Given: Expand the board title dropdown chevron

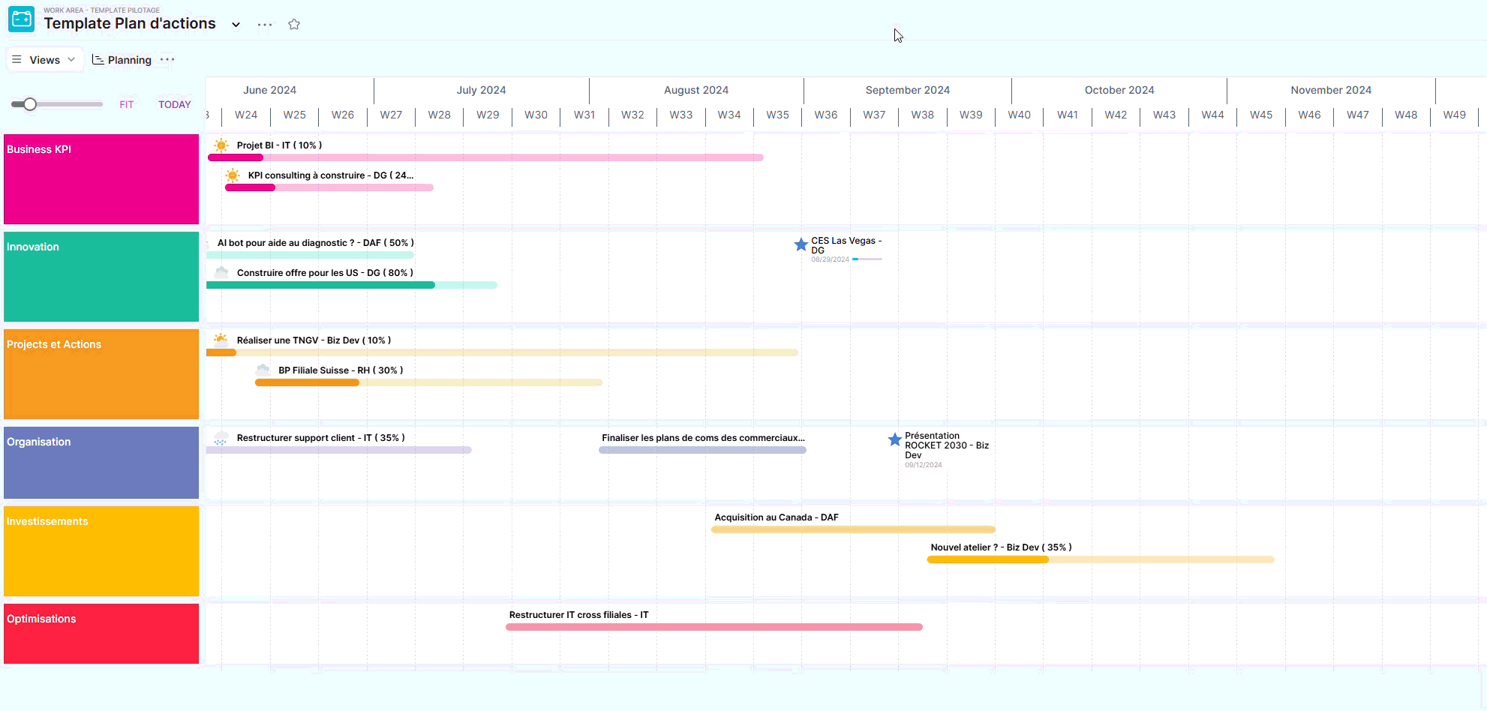Looking at the screenshot, I should click(x=236, y=25).
